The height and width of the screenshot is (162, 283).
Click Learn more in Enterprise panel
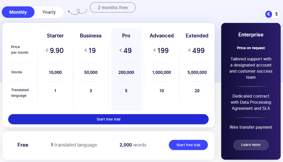point(251,145)
